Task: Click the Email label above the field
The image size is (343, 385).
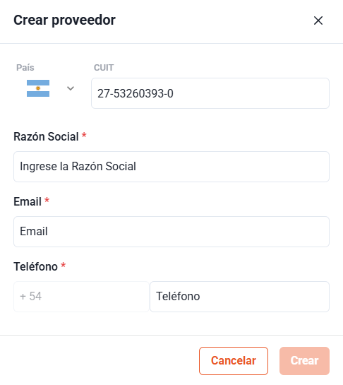Action: [28, 201]
